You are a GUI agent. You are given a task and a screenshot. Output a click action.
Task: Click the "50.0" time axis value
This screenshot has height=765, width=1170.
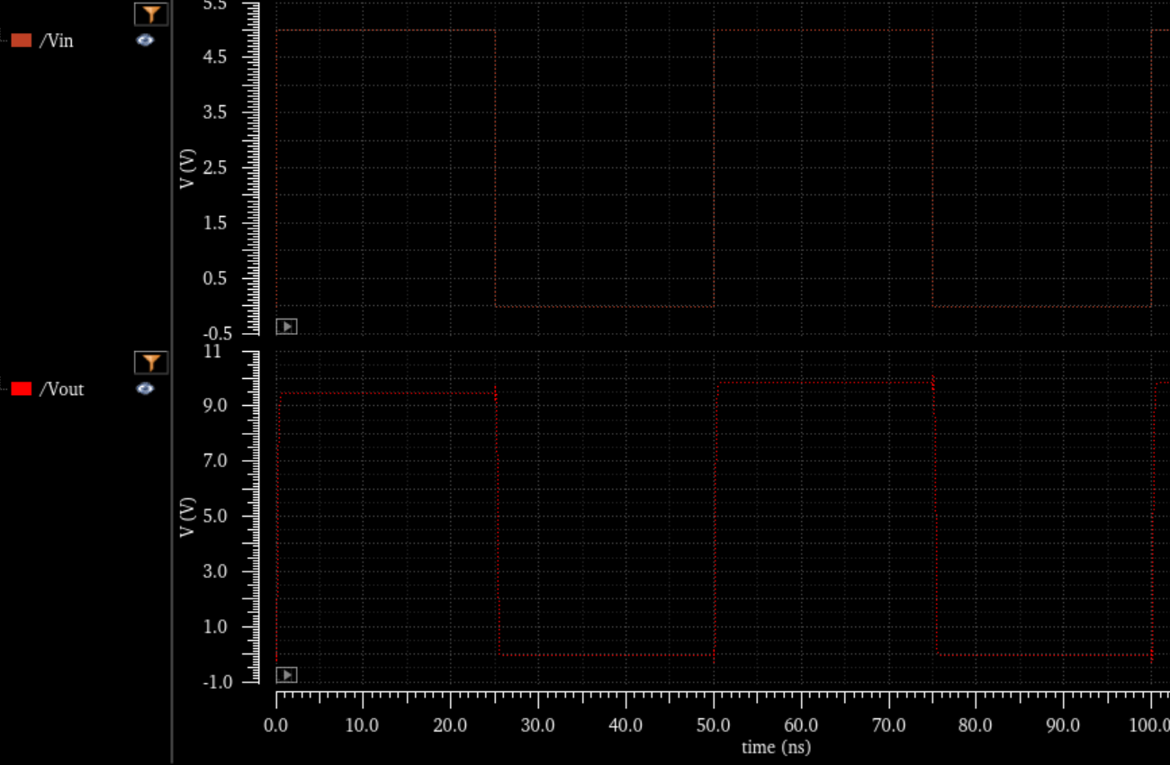coord(713,725)
